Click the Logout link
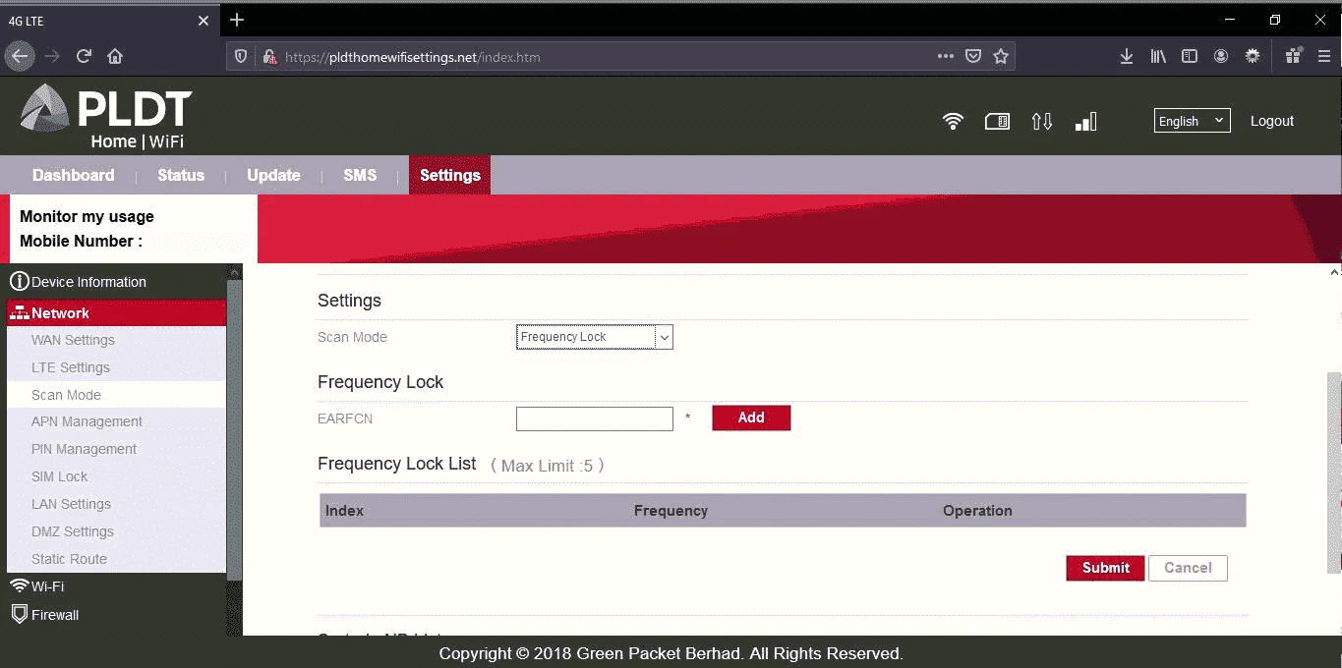This screenshot has width=1342, height=668. tap(1272, 121)
